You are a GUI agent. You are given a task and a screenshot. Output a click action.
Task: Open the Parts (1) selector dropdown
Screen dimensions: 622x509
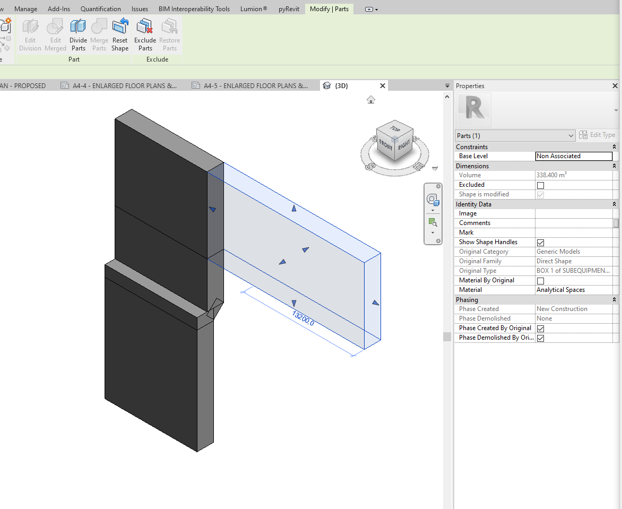tap(572, 135)
